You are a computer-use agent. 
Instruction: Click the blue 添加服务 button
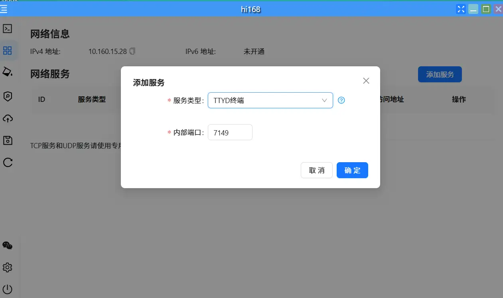(x=440, y=75)
